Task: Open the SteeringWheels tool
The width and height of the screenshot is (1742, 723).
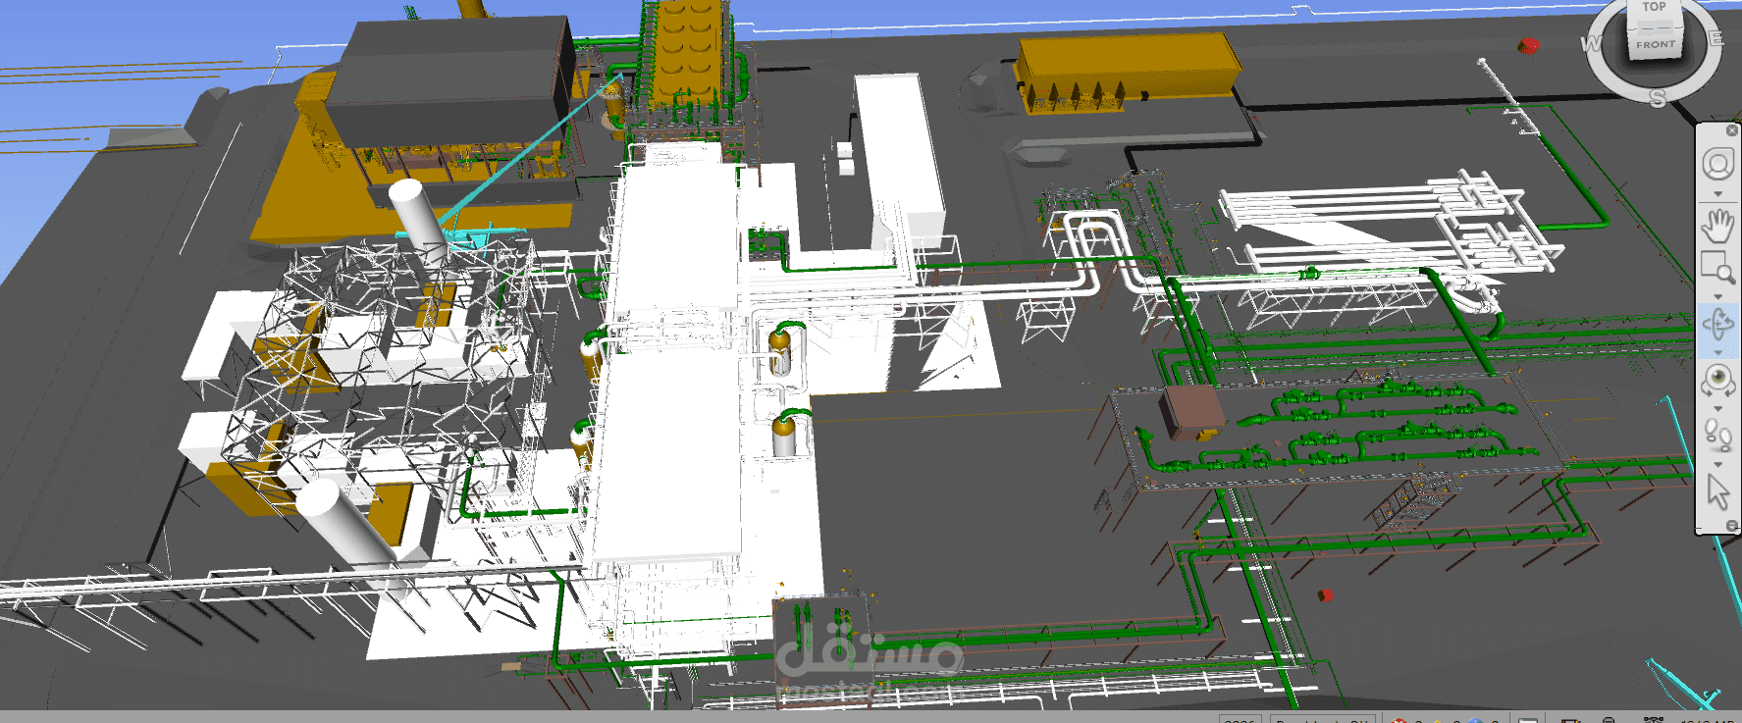Action: (1717, 164)
